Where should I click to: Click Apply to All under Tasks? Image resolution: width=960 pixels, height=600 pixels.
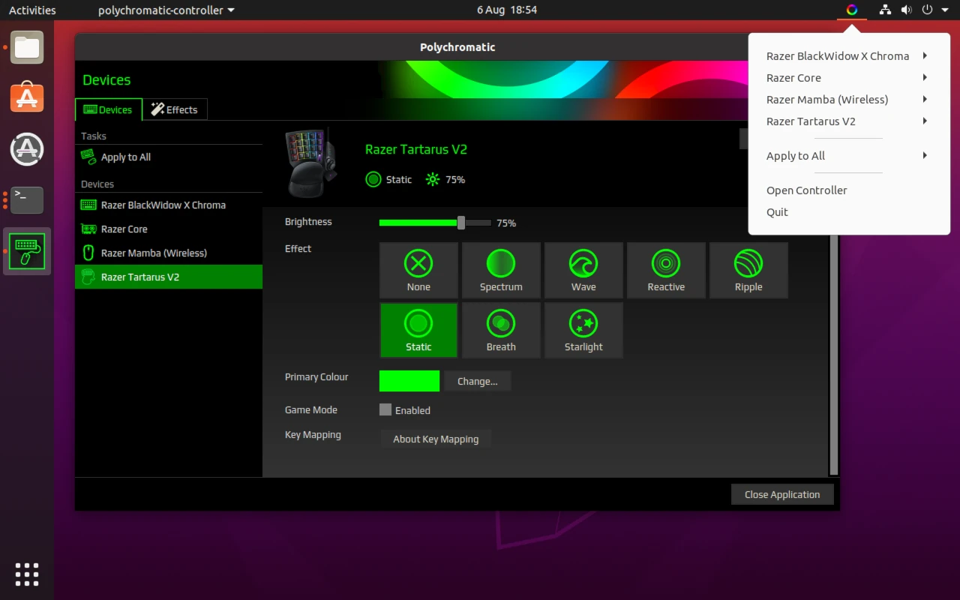click(x=169, y=157)
